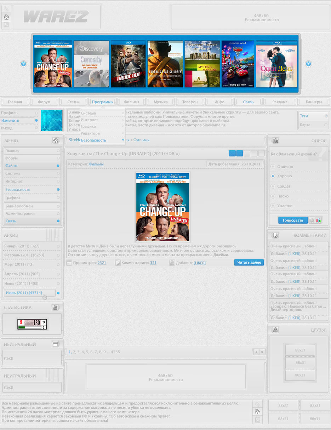Open archive Июль (2011) [43714]

point(29,293)
